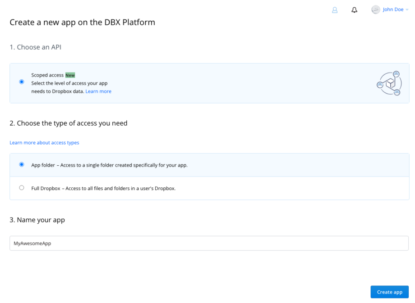Open the Learn more link about scoped access
This screenshot has width=415, height=303.
pos(98,91)
